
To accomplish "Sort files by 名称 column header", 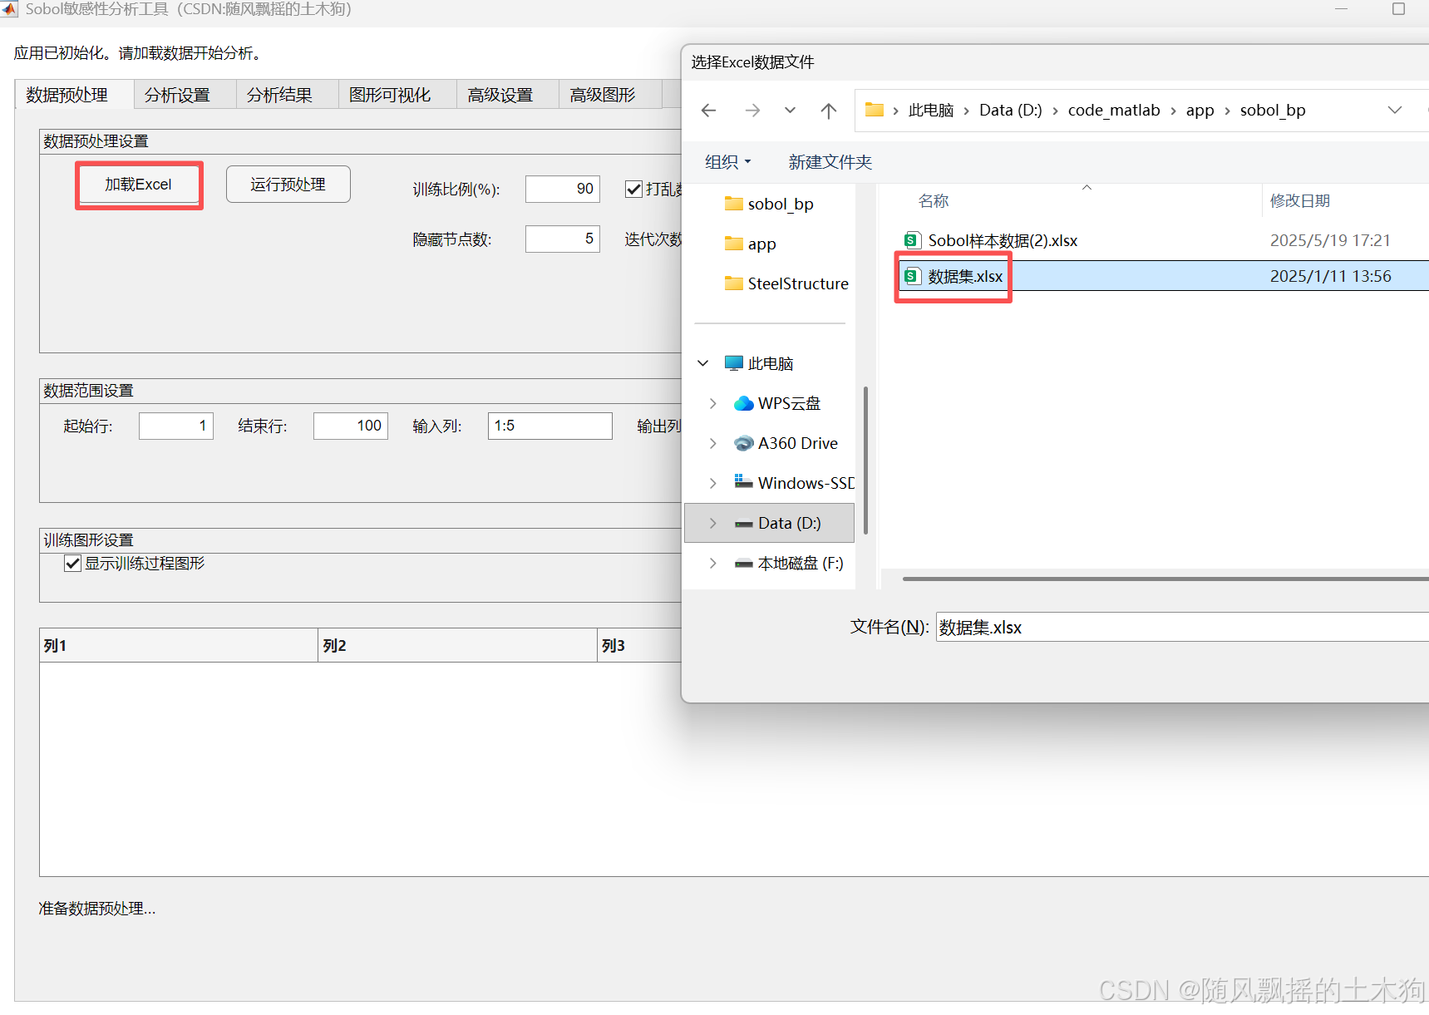I will pyautogui.click(x=934, y=200).
